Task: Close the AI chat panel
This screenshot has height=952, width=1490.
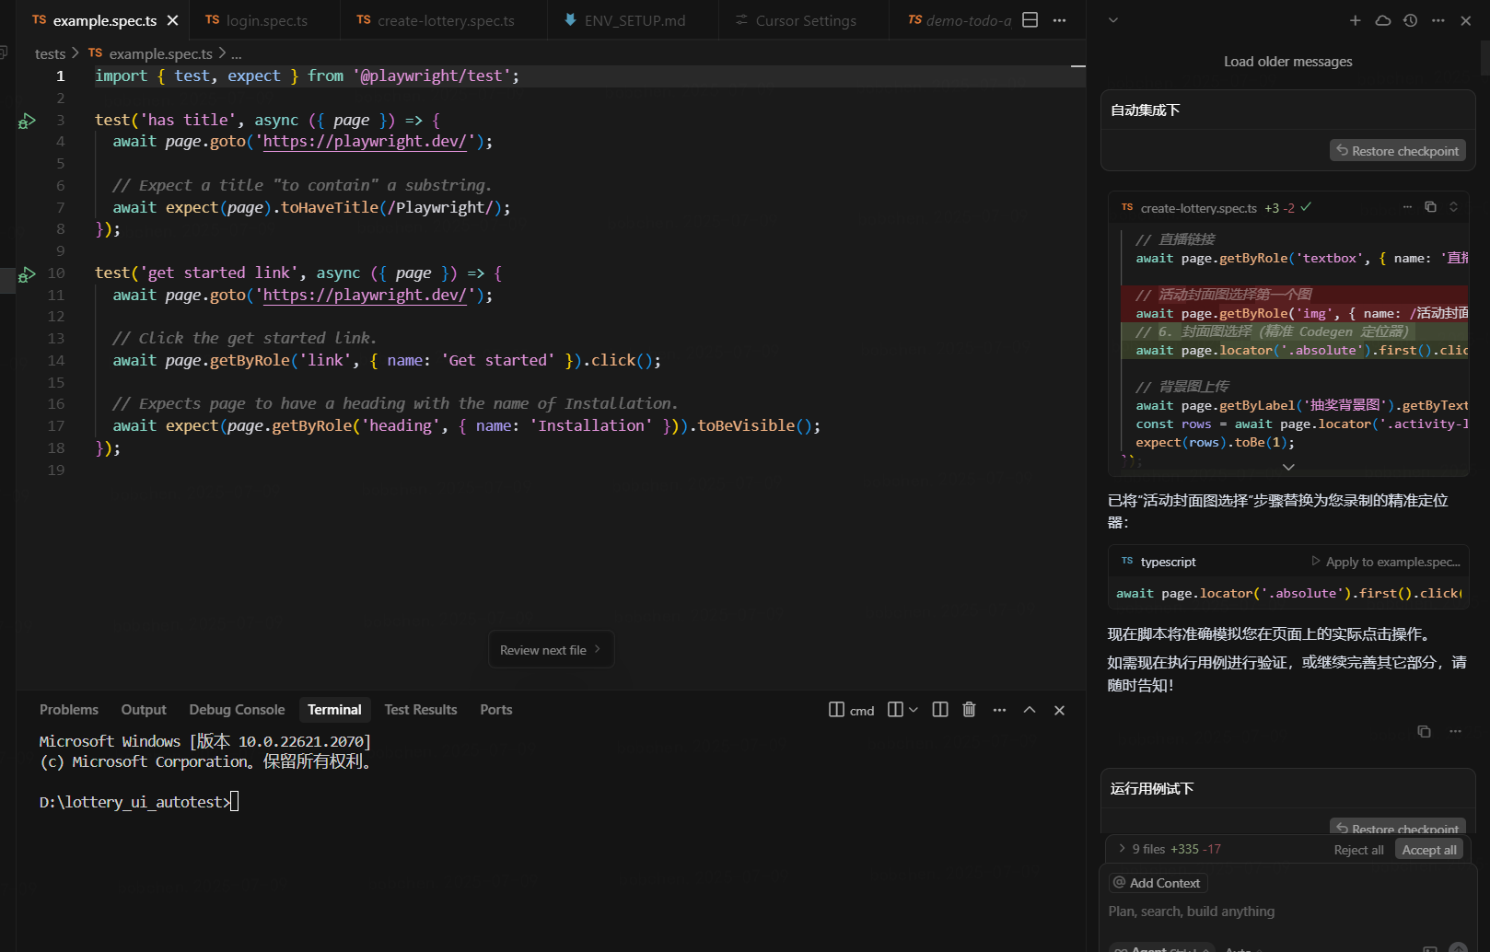Action: click(x=1466, y=20)
